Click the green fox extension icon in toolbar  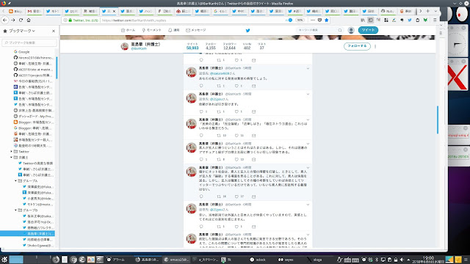pos(425,20)
